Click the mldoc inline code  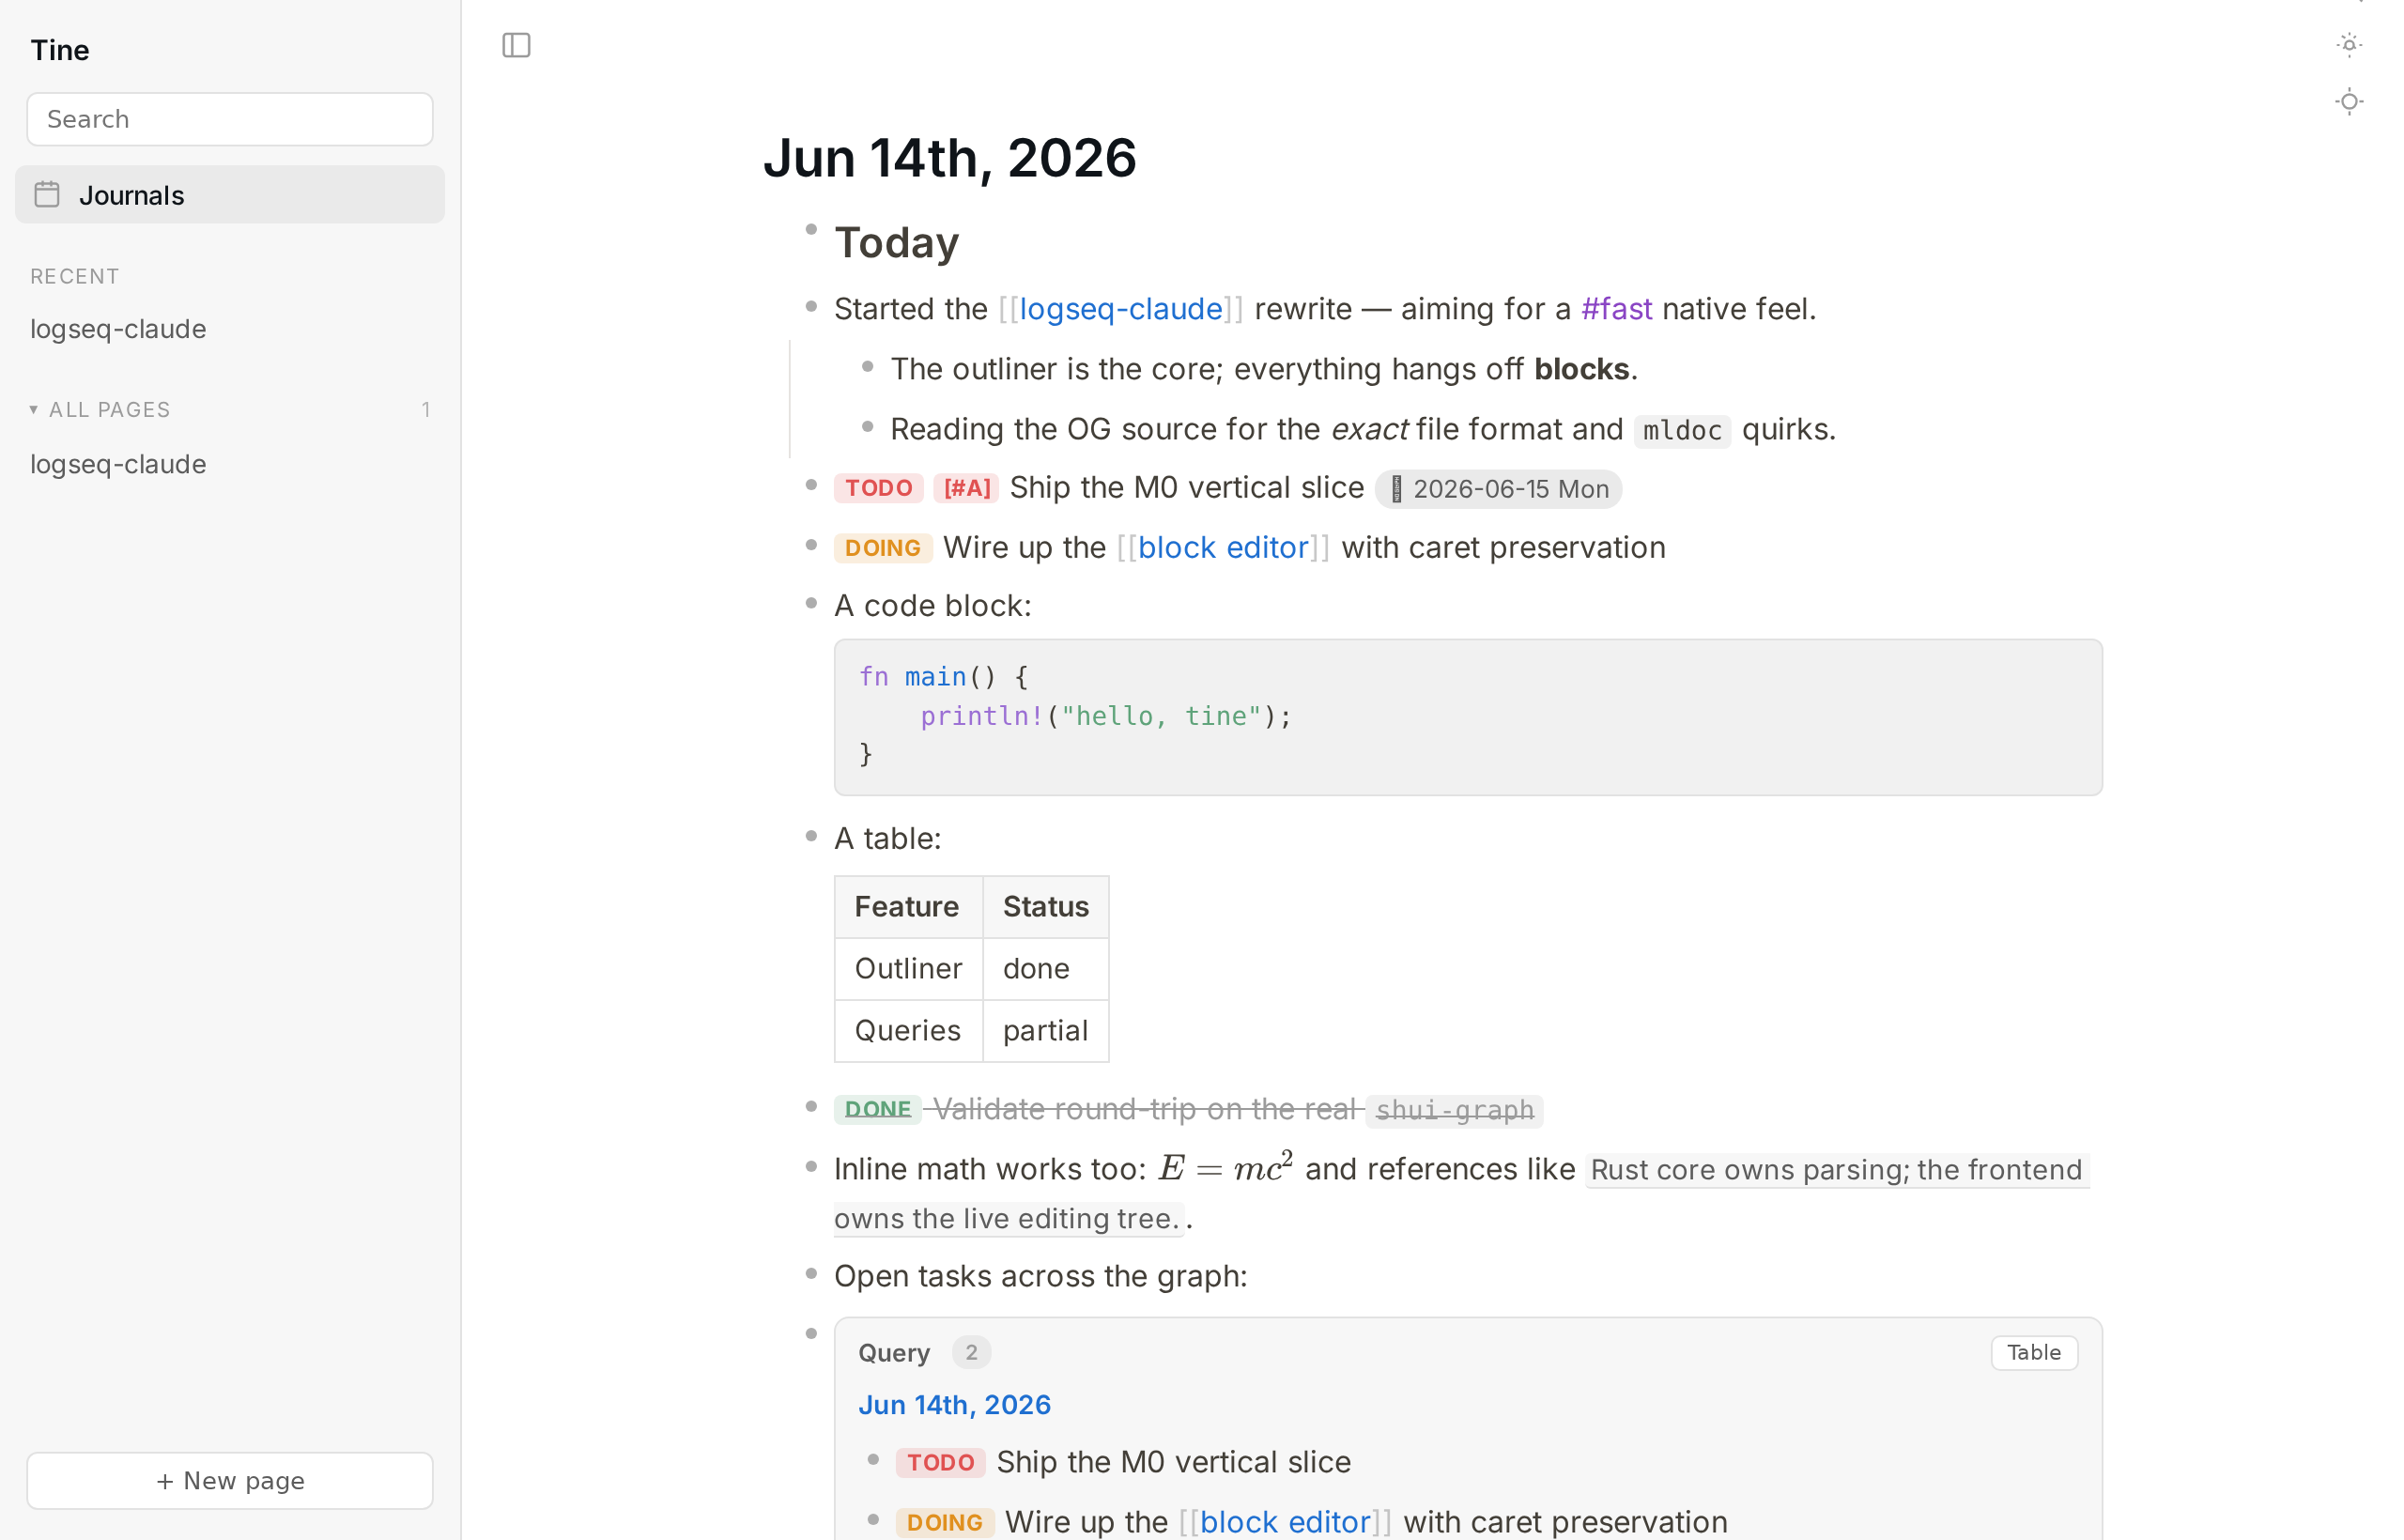coord(1682,430)
